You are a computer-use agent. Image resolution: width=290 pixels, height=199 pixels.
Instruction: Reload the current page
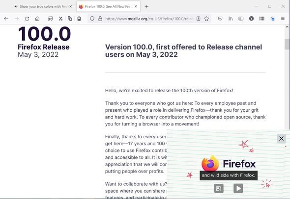[27, 19]
